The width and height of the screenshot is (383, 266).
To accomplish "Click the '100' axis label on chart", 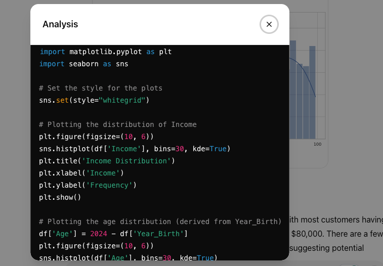I will coord(318,145).
